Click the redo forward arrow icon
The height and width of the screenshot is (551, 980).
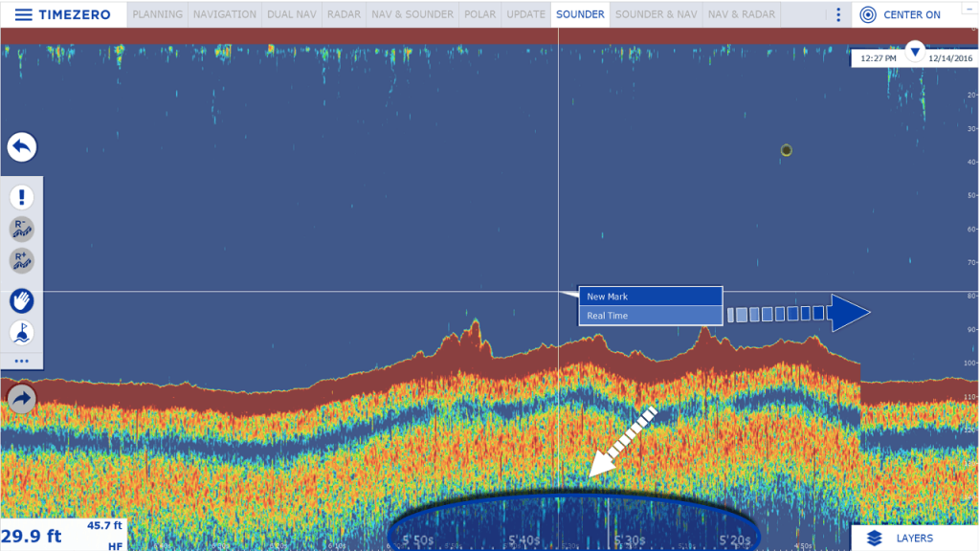(x=21, y=399)
